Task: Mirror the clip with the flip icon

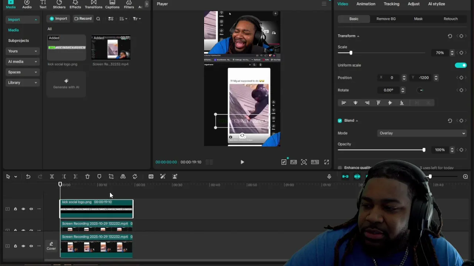Action: tap(123, 177)
